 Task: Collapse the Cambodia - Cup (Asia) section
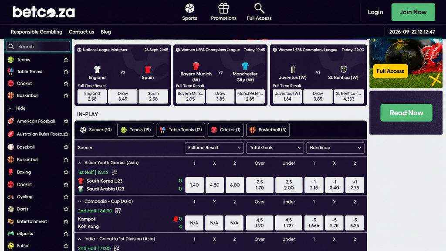pyautogui.click(x=80, y=201)
